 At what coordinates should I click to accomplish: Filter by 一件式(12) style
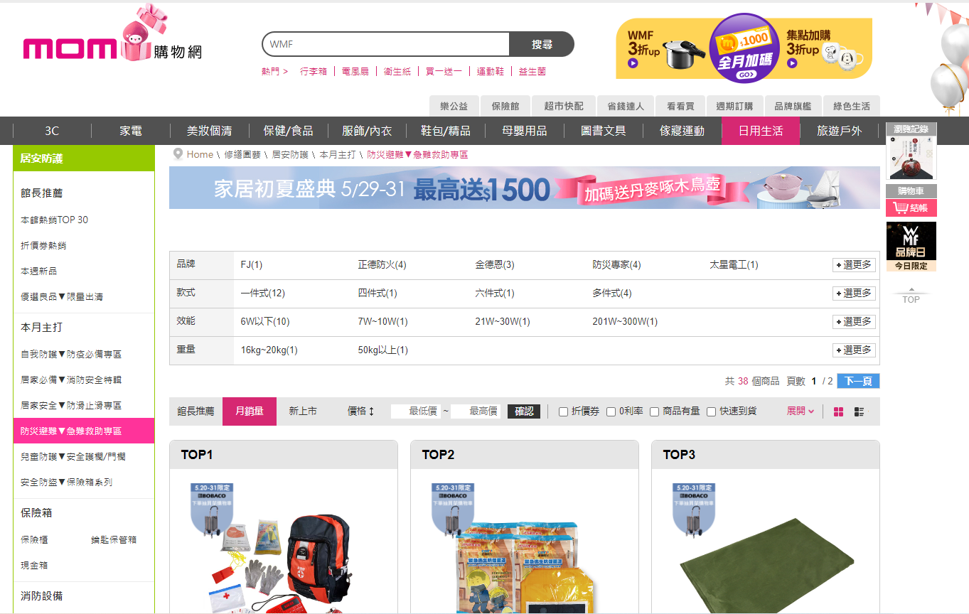[x=262, y=293]
